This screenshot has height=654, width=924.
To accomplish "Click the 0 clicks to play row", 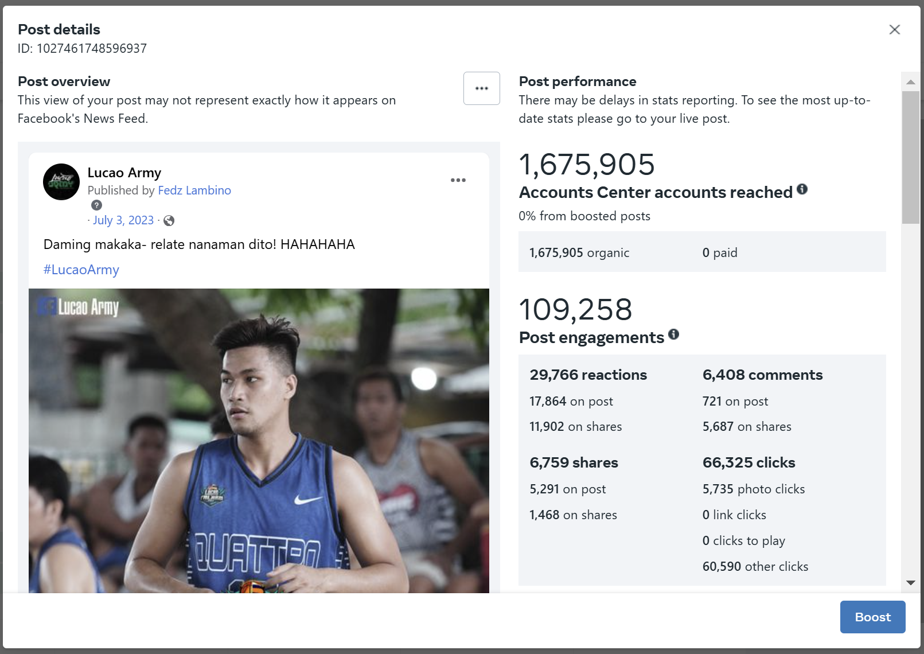I will [744, 540].
